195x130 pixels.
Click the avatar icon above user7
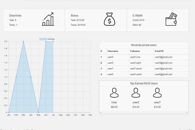(x=157, y=93)
